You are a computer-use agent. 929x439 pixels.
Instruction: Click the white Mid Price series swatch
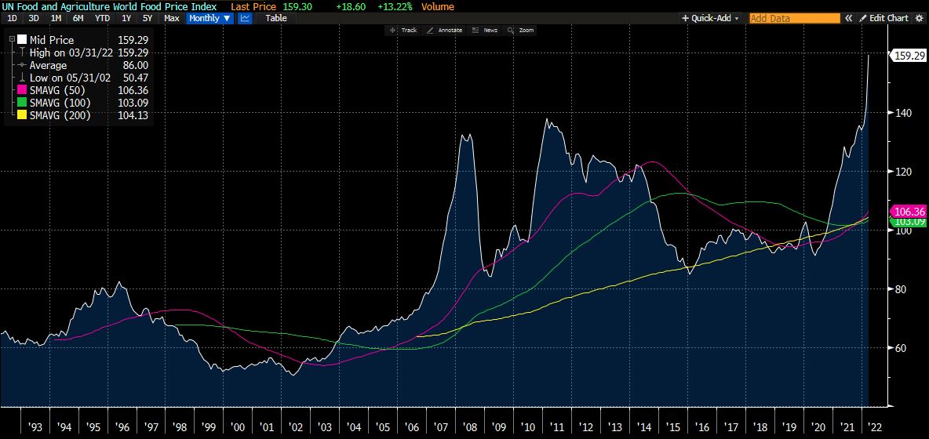tap(21, 38)
